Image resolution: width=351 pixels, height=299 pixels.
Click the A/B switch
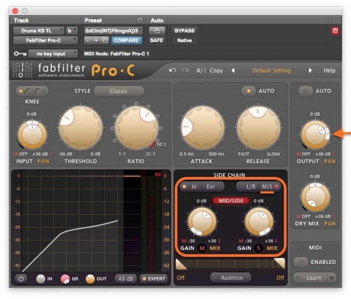201,70
